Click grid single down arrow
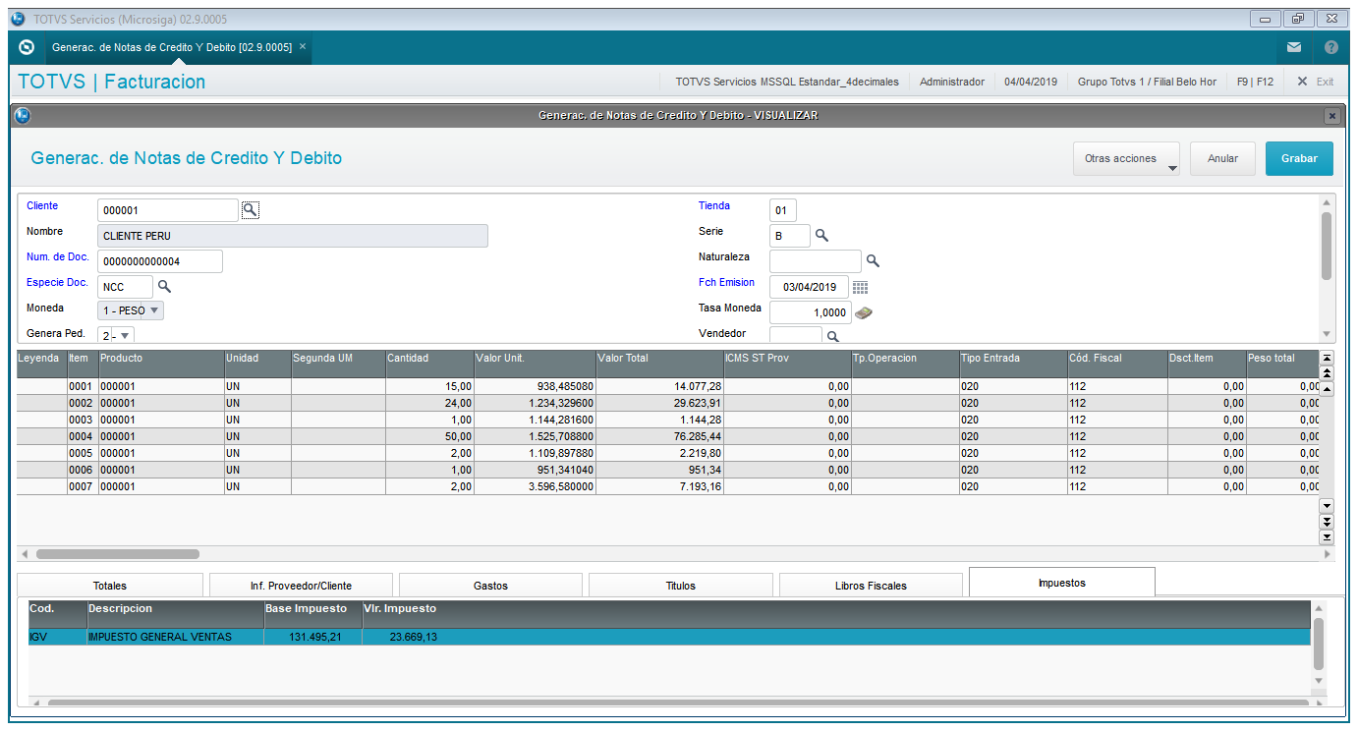Viewport: 1358px width, 731px height. point(1327,505)
